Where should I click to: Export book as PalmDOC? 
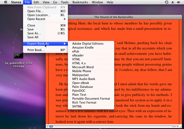[x=91, y=91]
